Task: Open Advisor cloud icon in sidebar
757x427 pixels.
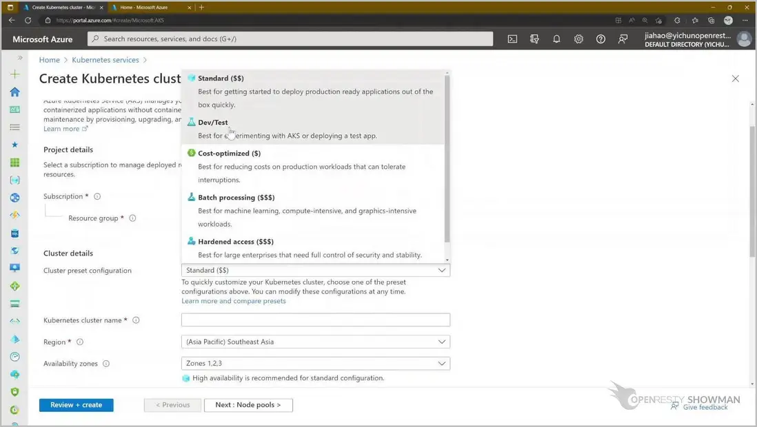Action: pos(15,375)
